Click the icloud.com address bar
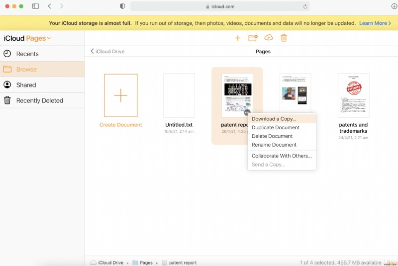Image resolution: width=398 pixels, height=266 pixels. [220, 6]
